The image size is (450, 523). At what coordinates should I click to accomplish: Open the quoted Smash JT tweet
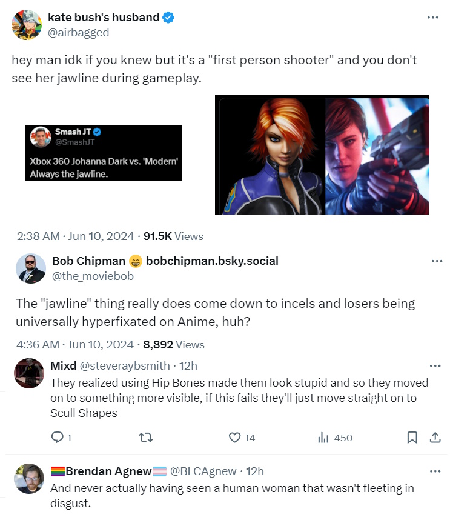104,152
